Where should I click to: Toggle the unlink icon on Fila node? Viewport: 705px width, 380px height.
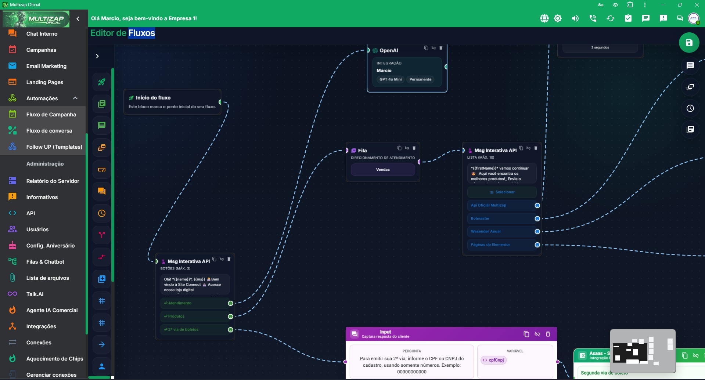(407, 148)
